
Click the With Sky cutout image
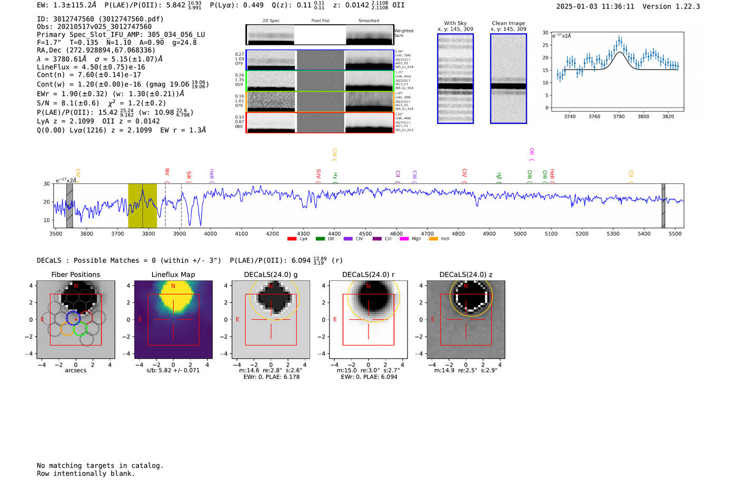point(455,78)
